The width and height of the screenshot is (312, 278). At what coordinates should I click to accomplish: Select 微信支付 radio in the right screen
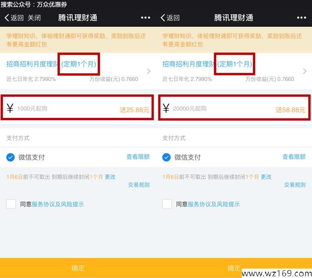(167, 157)
